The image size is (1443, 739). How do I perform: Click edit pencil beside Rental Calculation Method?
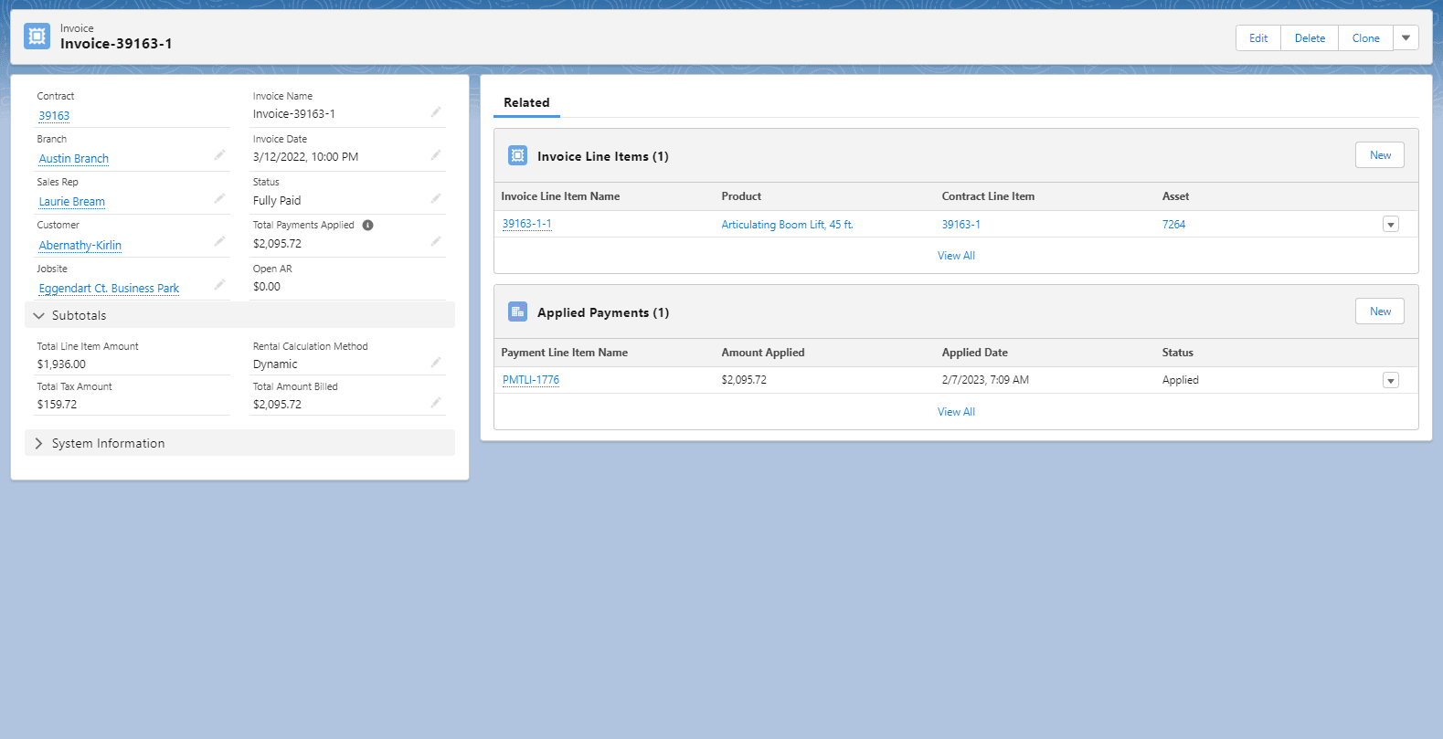coord(436,363)
